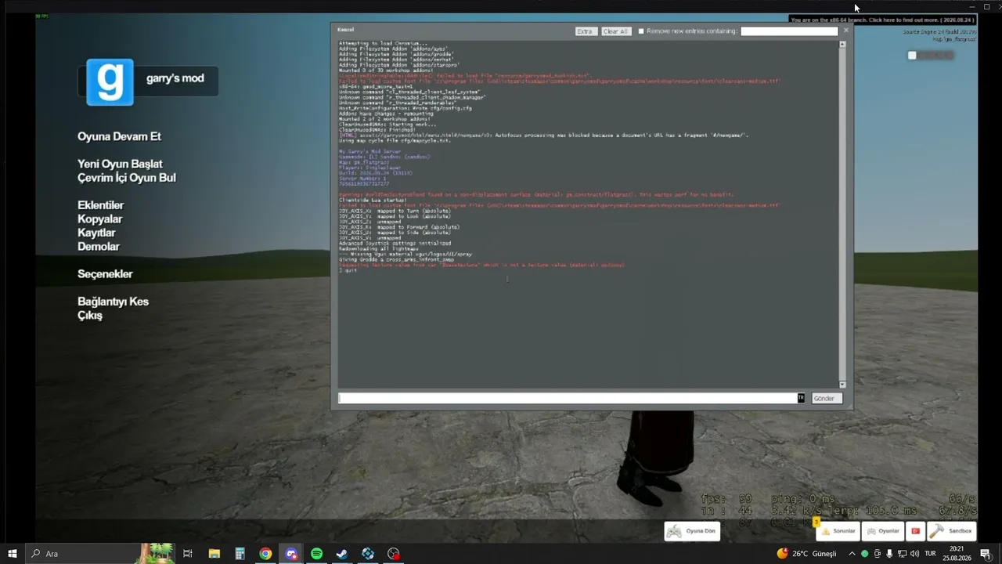Click Oyuna Dön to return to game

[x=692, y=531]
